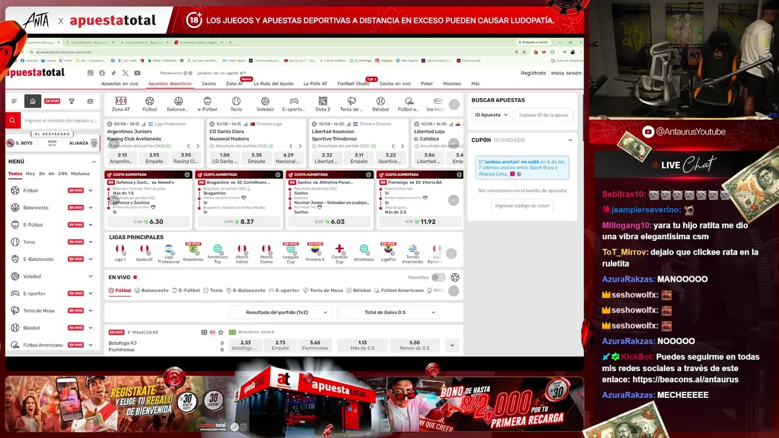Open the Facebook icon in the site header
Screen dimensions: 779x438
(x=102, y=73)
